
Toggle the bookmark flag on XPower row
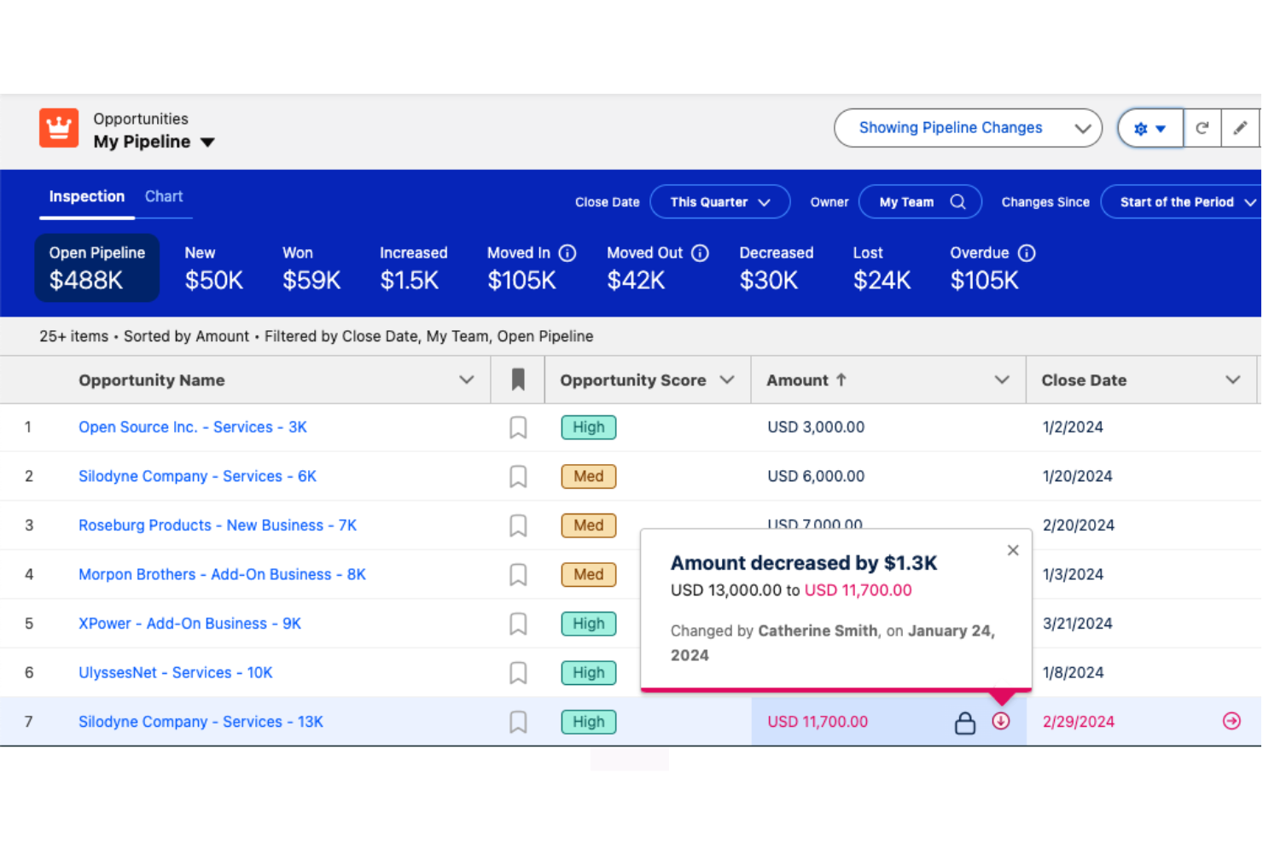pyautogui.click(x=518, y=624)
